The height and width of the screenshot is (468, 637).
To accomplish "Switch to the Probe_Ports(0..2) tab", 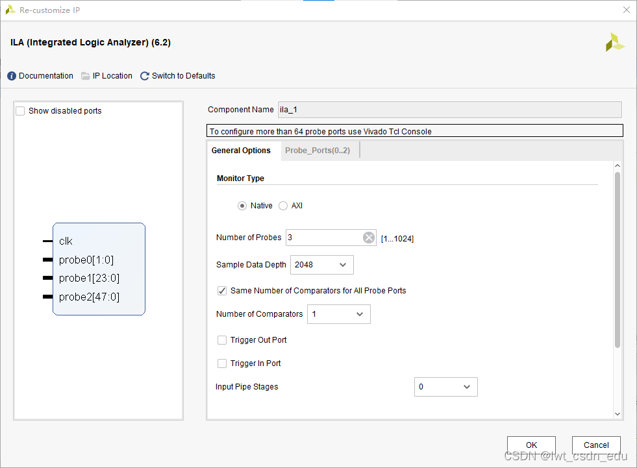I will pos(318,151).
